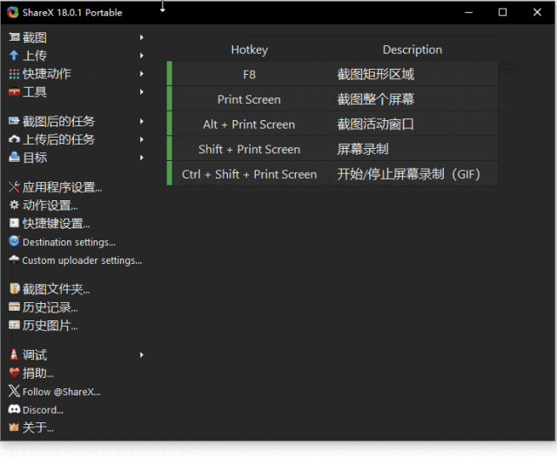This screenshot has width=557, height=458.
Task: Click the Description column header
Action: 413,50
